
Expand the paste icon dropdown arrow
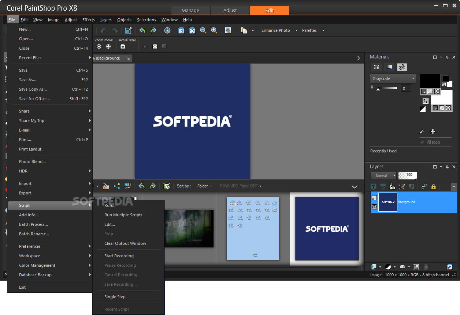pos(253,31)
